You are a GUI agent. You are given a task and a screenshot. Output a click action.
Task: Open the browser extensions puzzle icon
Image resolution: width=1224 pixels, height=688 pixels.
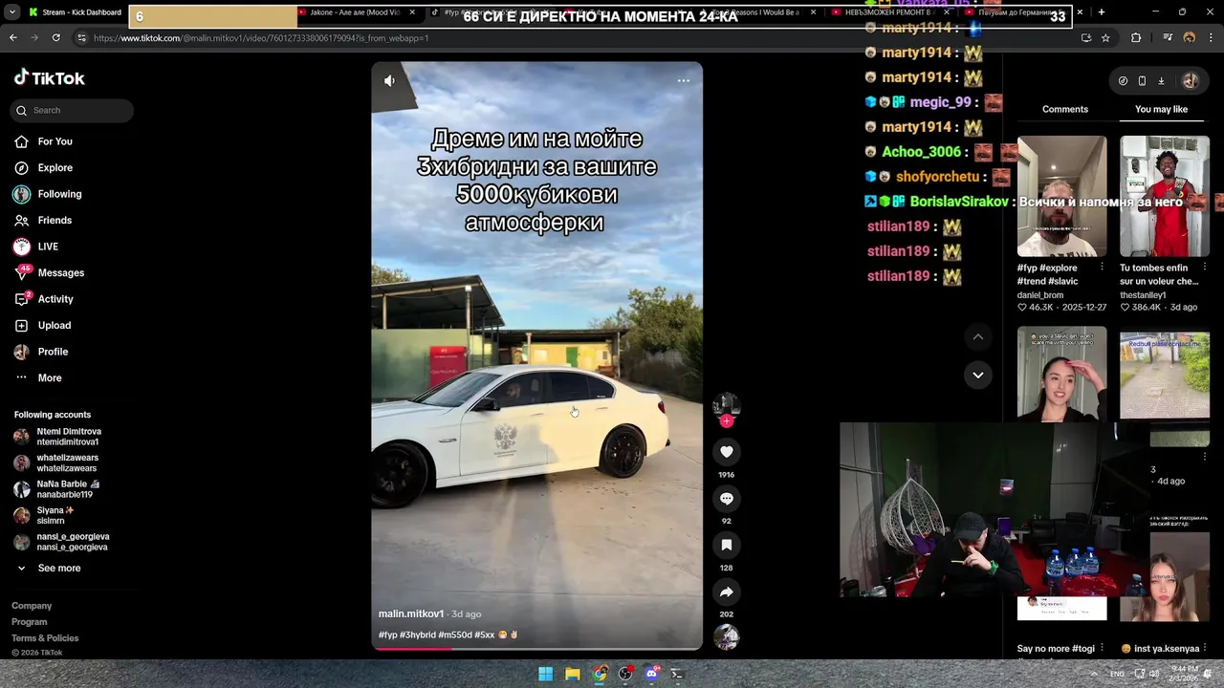point(1136,38)
